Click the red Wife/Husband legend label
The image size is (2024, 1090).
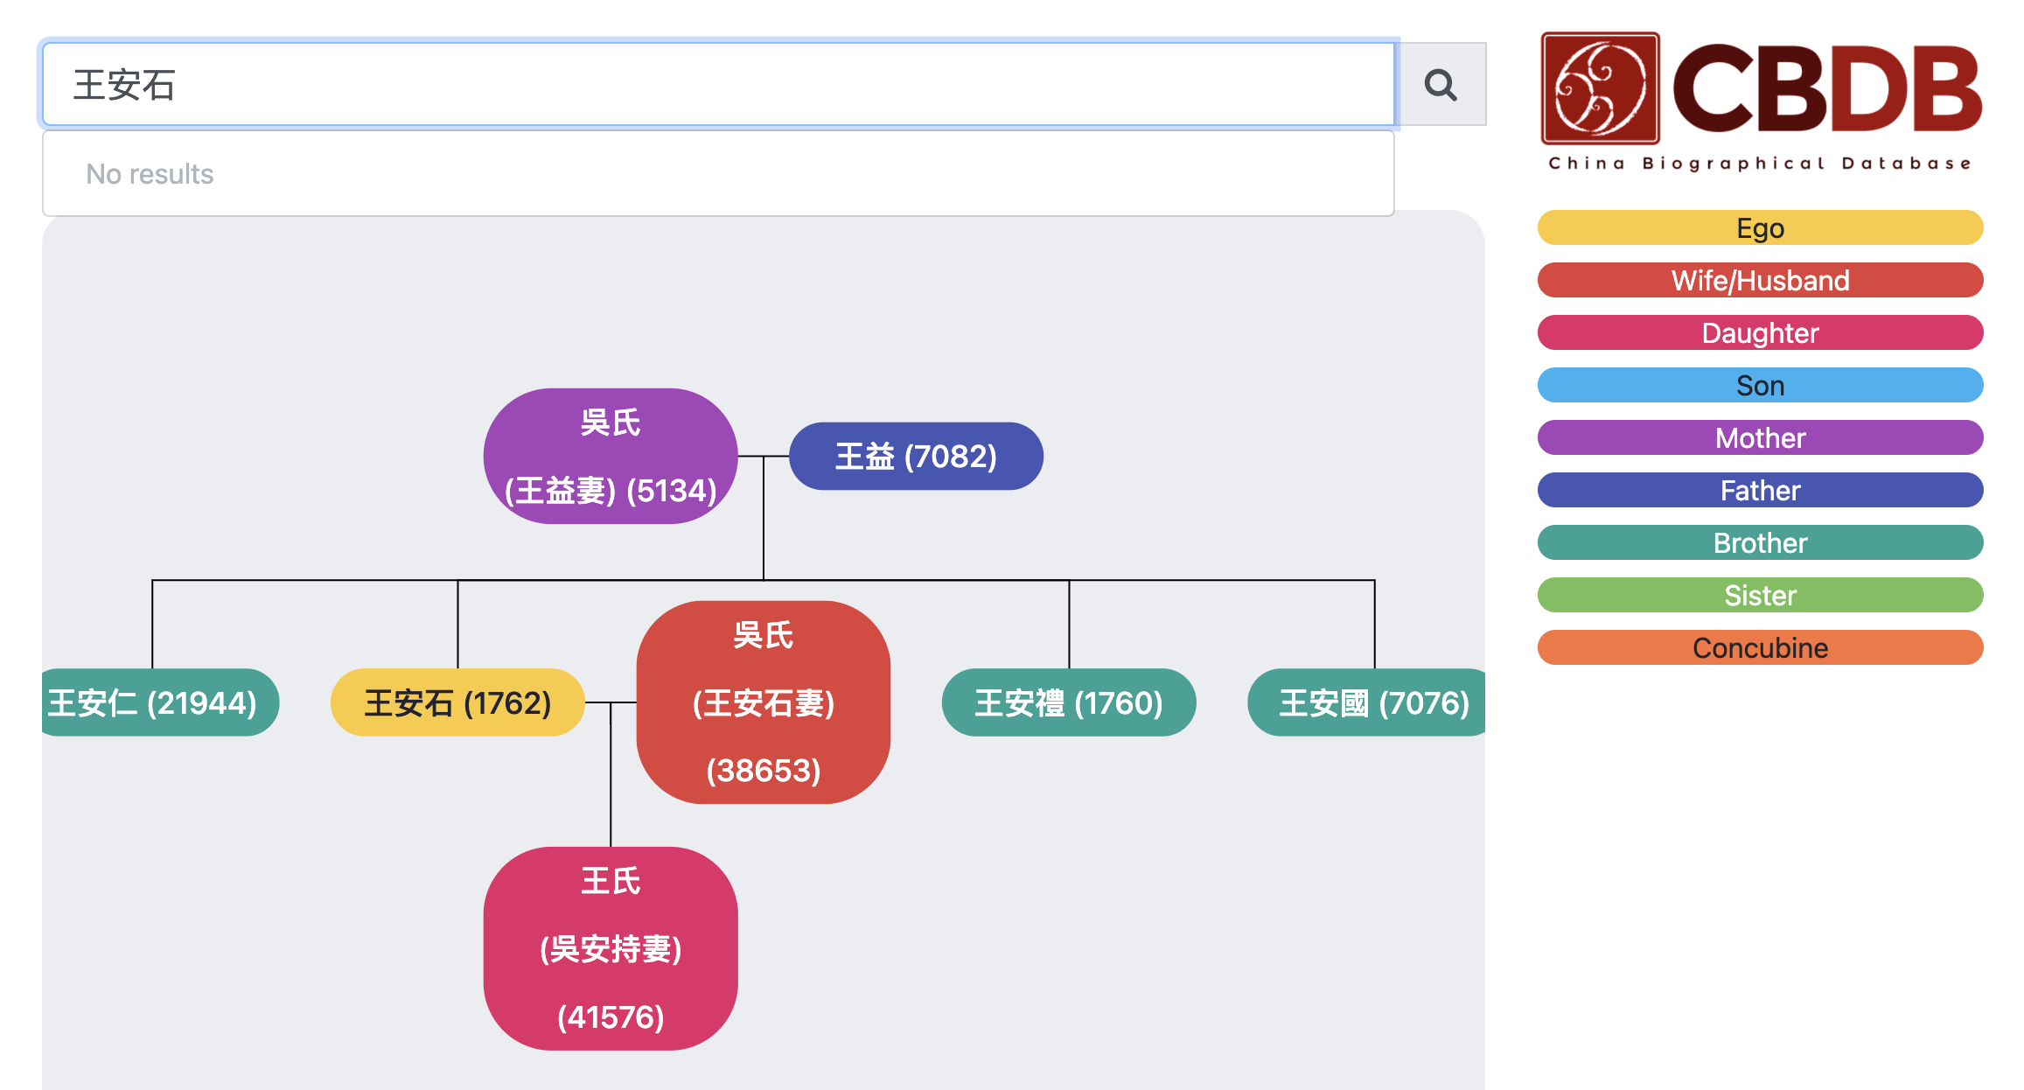[x=1760, y=281]
